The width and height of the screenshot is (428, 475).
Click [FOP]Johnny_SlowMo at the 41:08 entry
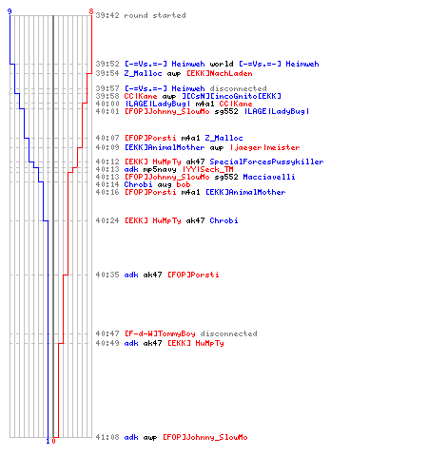click(x=205, y=437)
